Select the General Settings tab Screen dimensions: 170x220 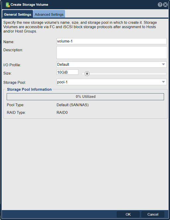[18, 14]
